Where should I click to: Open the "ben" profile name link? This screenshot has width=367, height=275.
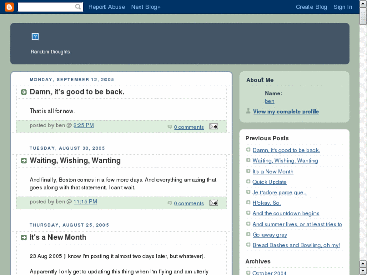click(x=270, y=101)
